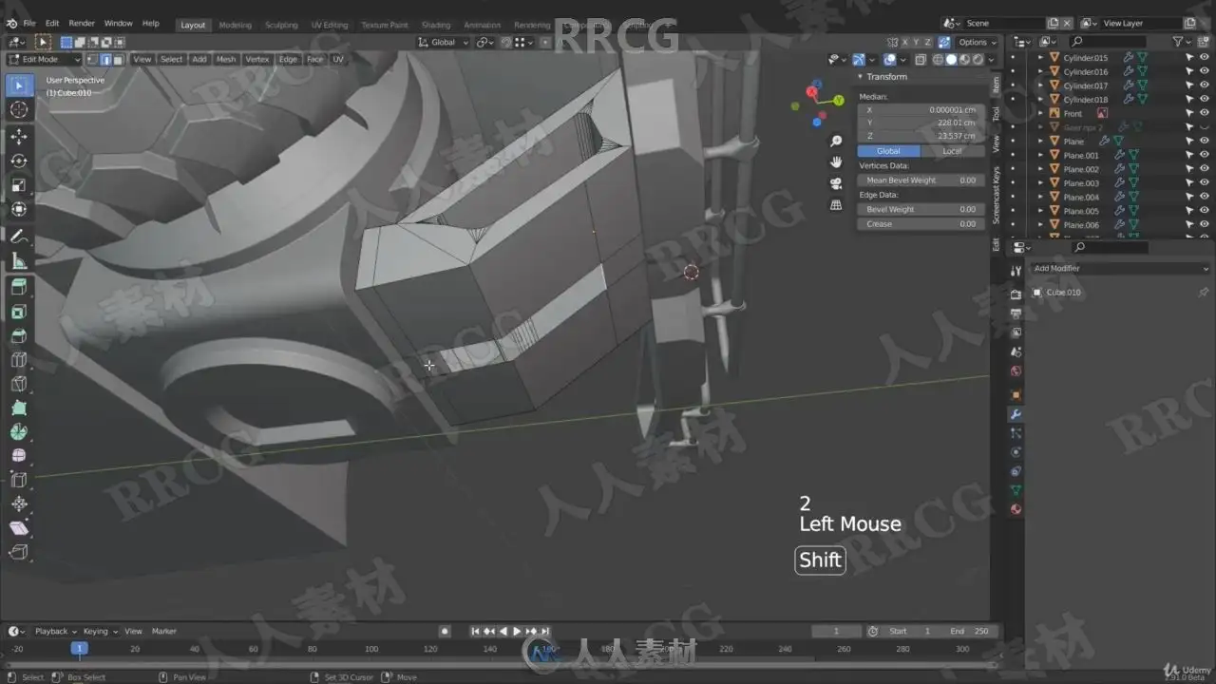Open the Render menu
Screen dimensions: 1216x684
click(x=82, y=23)
